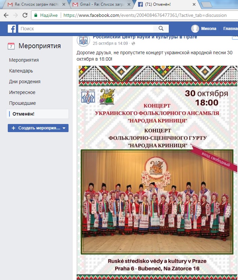238x280 pixels.
Task: Click the calendar Мероприятия header icon
Action: point(11,46)
